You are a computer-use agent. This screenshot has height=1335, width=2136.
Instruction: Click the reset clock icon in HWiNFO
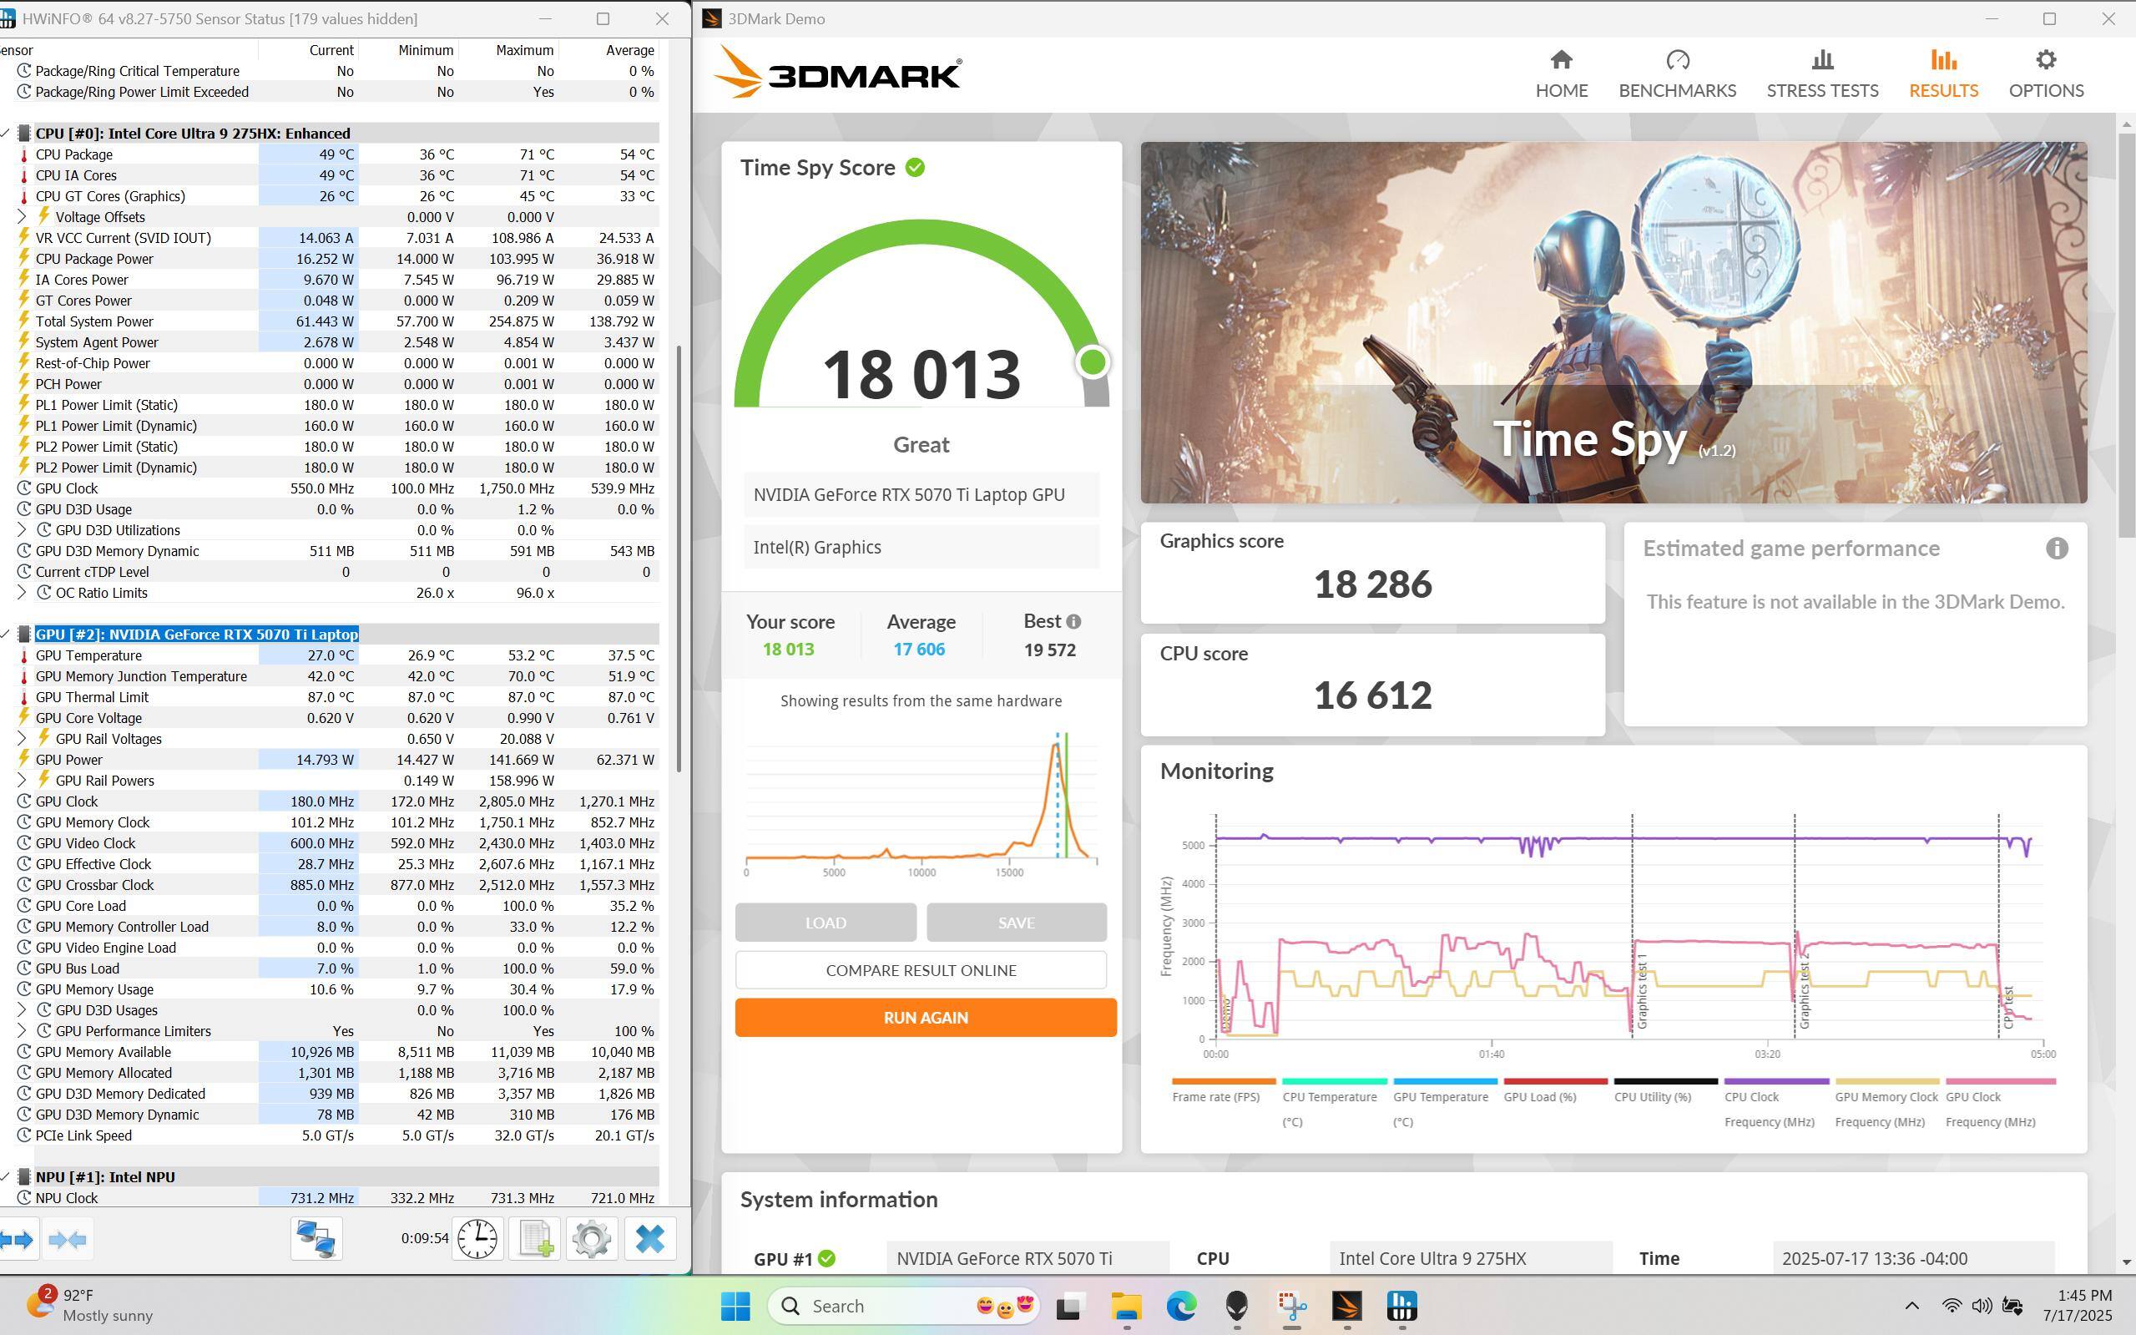[x=477, y=1239]
